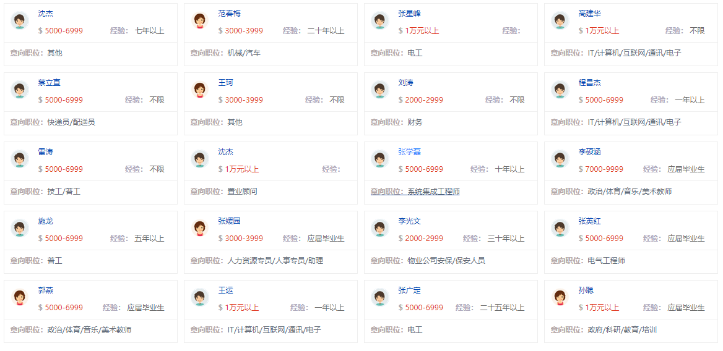The height and width of the screenshot is (351, 723).
Task: Click the name link 刘涛
Action: pyautogui.click(x=405, y=83)
